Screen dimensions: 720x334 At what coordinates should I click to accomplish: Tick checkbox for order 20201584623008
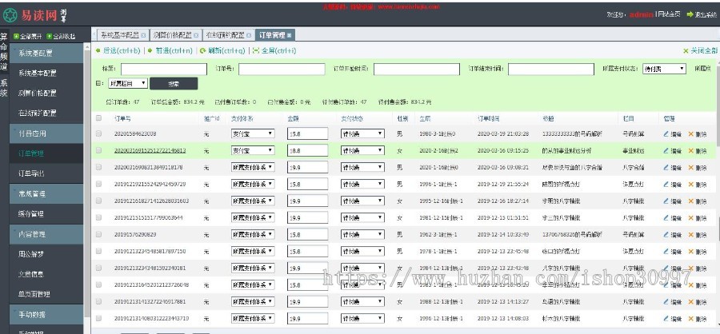pos(98,133)
